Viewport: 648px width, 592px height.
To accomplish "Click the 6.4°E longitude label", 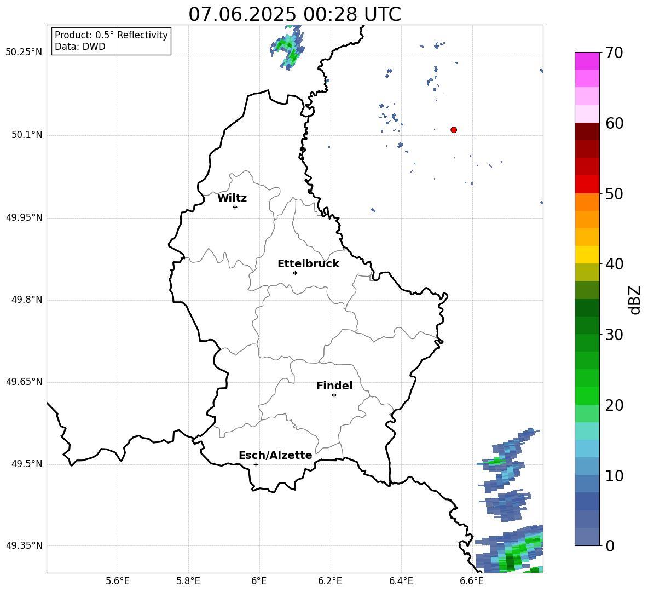I will (401, 581).
